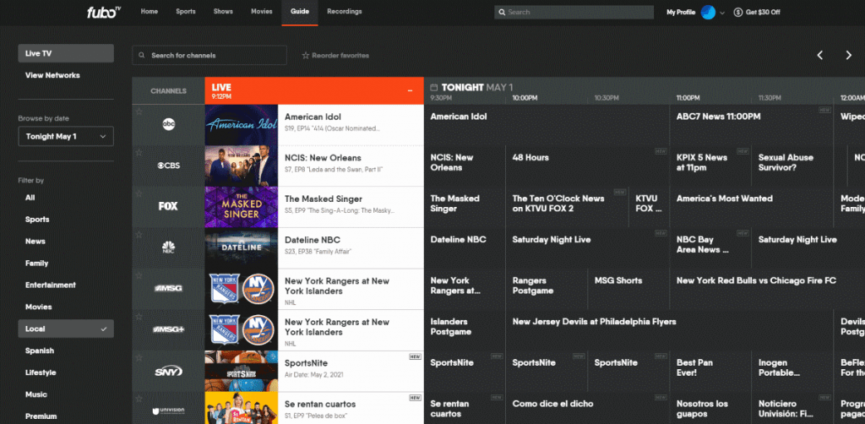Favorite the SNY channel star
The height and width of the screenshot is (424, 865).
pyautogui.click(x=139, y=357)
